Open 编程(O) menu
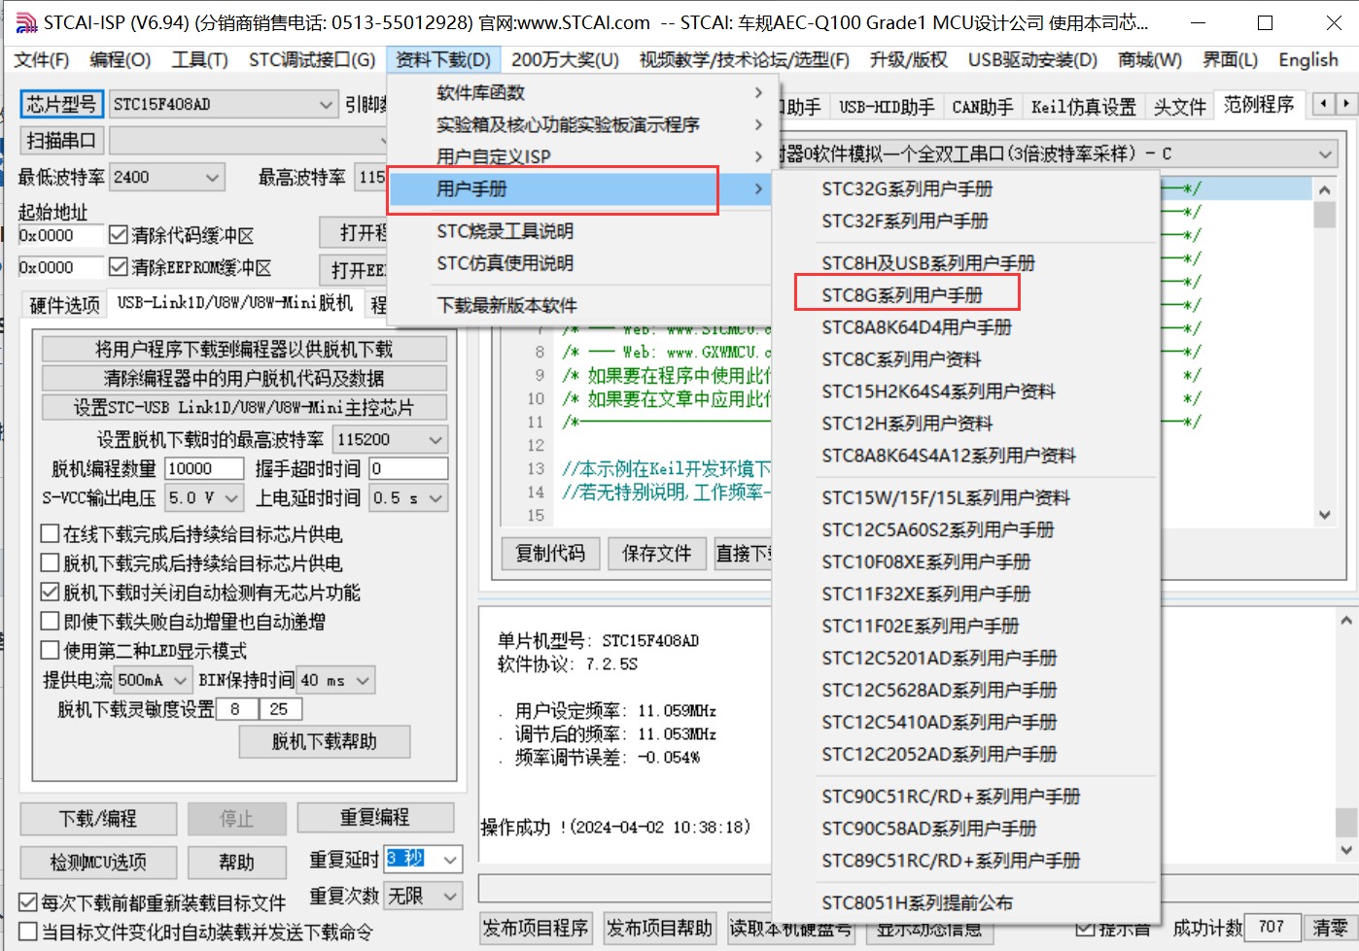 (120, 60)
